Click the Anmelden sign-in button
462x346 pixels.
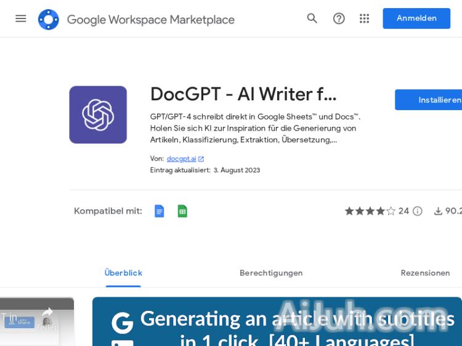416,18
